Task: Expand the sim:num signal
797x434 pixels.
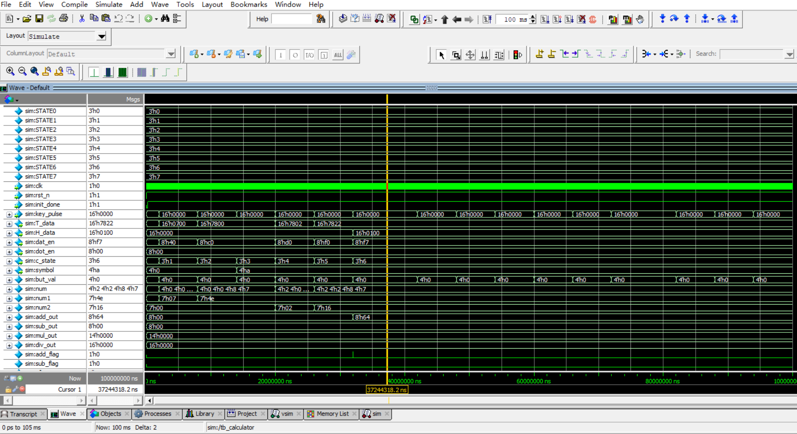Action: pos(9,289)
